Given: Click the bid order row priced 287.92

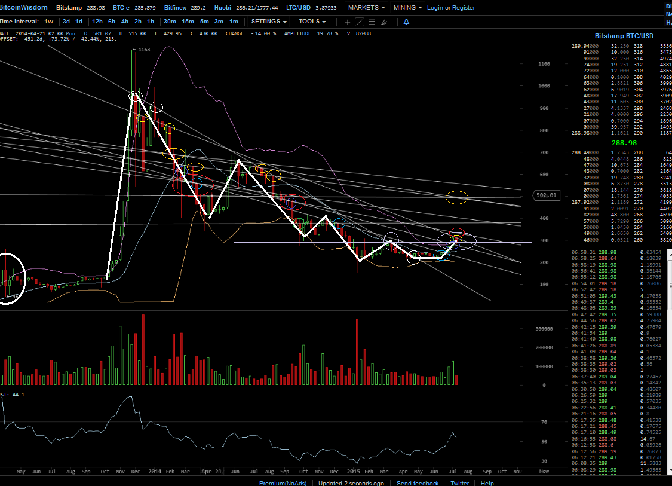Looking at the screenshot, I should coord(621,202).
